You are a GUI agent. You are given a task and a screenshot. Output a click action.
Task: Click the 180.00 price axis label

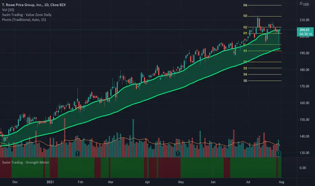click(x=304, y=70)
